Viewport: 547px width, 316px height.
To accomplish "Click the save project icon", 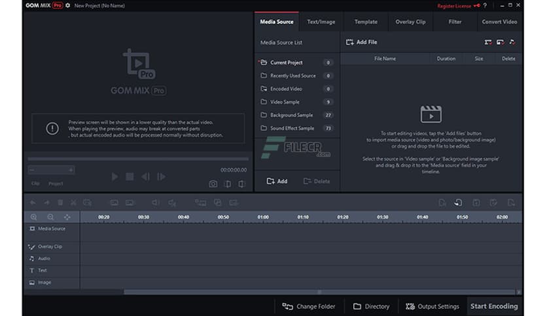I will [x=476, y=202].
